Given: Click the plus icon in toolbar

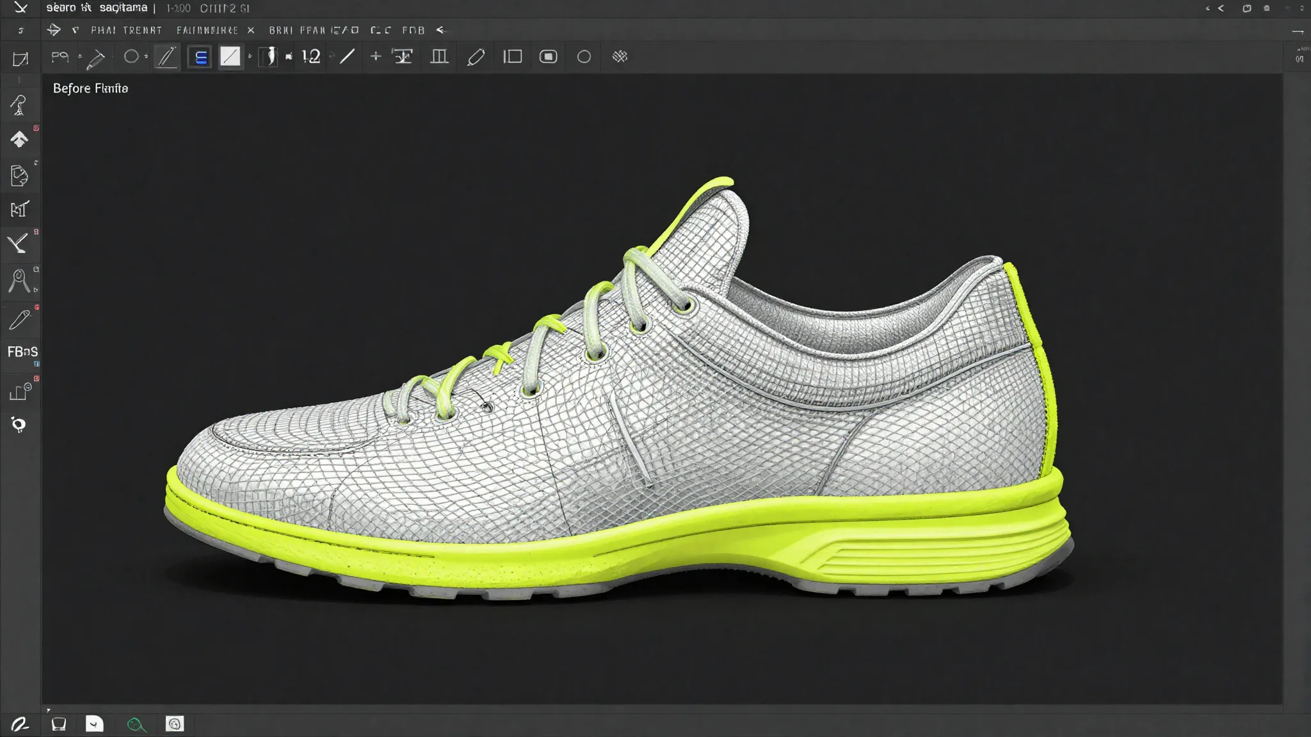Looking at the screenshot, I should pos(376,57).
